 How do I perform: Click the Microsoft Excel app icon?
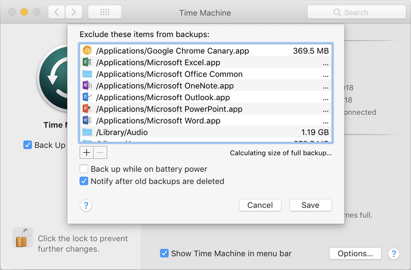87,63
